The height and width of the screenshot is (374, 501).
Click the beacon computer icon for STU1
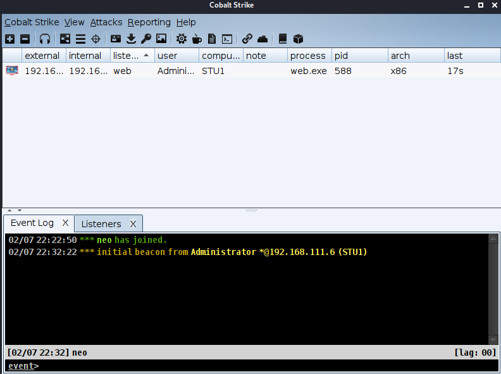click(x=12, y=70)
